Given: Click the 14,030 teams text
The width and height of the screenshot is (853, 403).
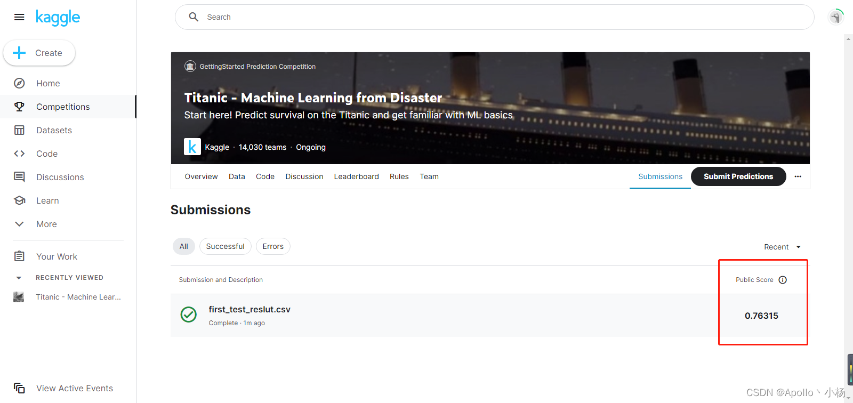Looking at the screenshot, I should 262,147.
